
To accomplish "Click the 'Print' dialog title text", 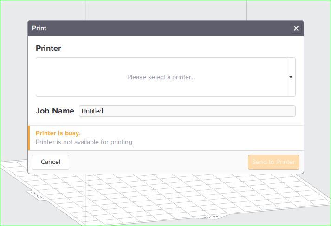I will coord(39,28).
